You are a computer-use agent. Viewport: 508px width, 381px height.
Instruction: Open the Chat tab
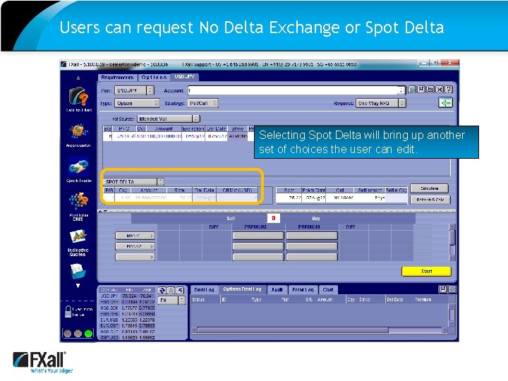(328, 290)
